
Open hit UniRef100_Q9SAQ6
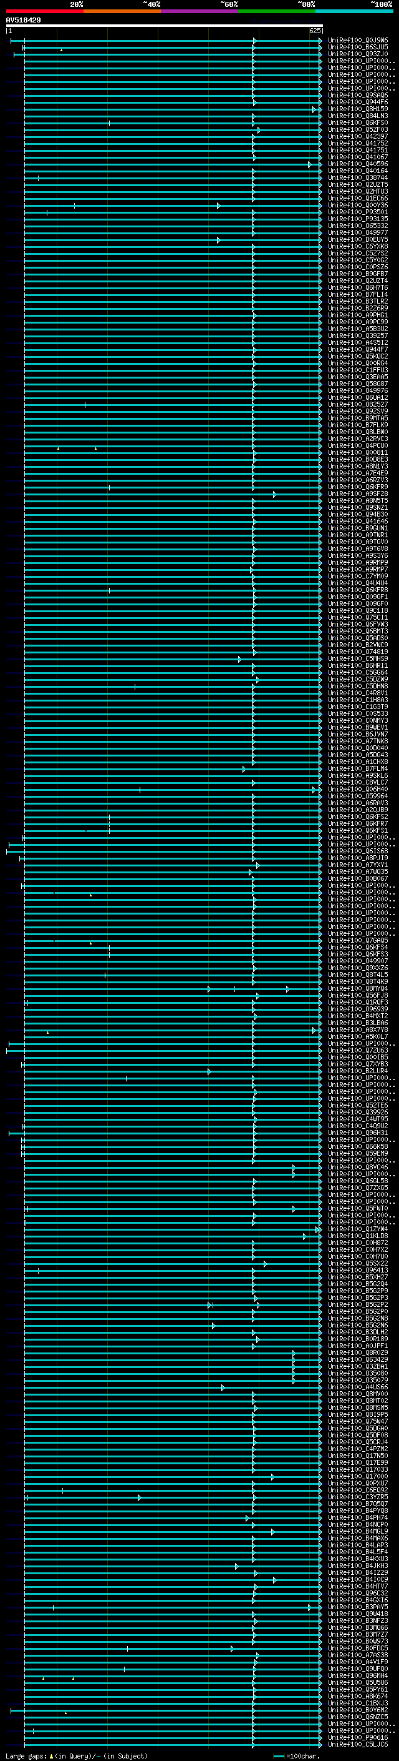click(x=357, y=95)
